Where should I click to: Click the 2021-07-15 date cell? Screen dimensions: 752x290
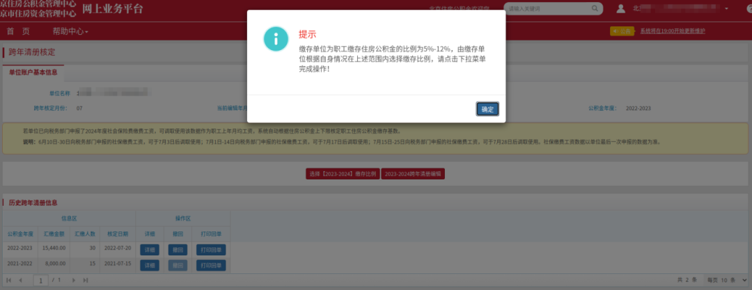pyautogui.click(x=118, y=265)
